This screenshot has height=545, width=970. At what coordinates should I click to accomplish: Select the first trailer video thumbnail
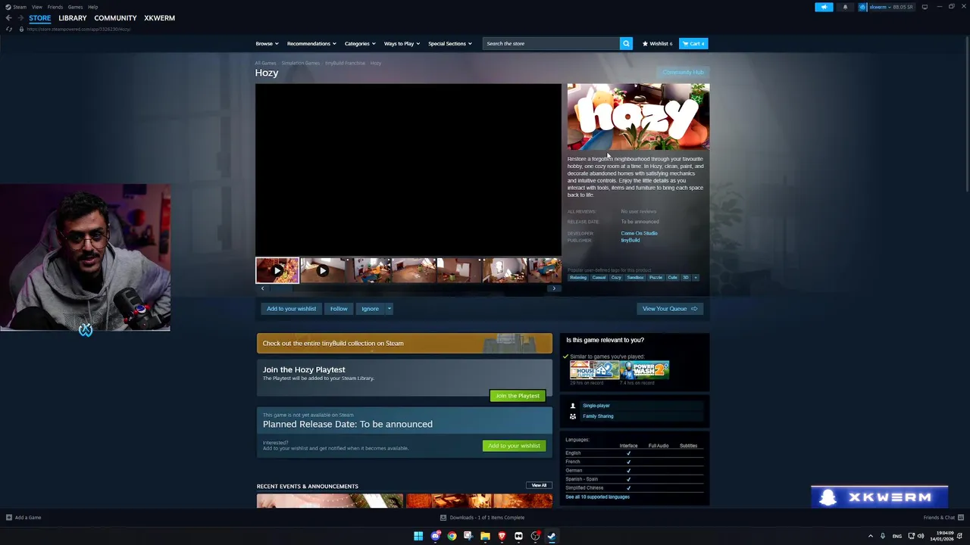[x=277, y=270]
